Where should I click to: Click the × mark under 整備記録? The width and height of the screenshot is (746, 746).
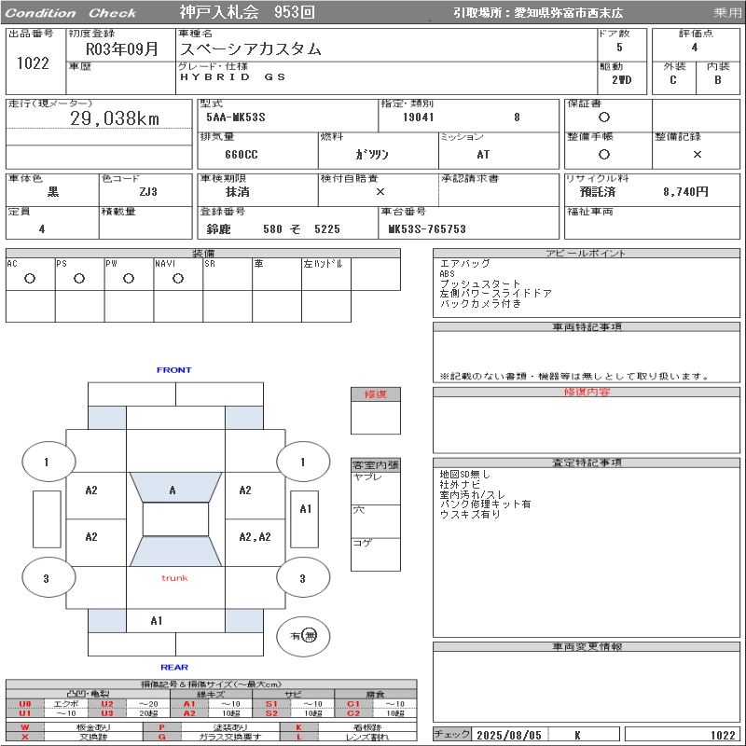click(x=697, y=154)
